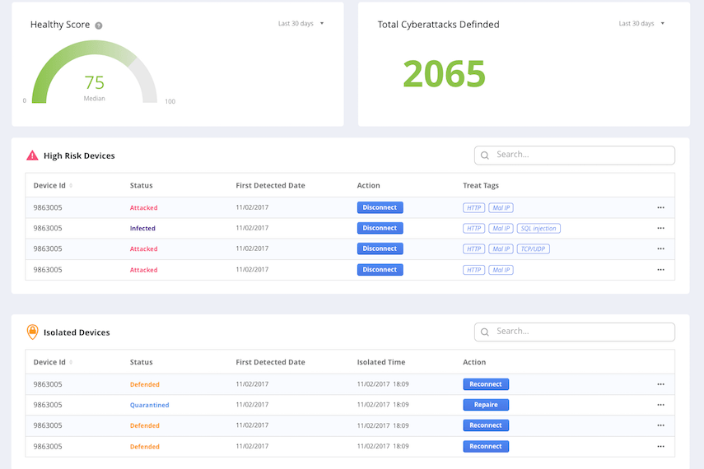The image size is (704, 469).
Task: Click the search icon in High Risk Devices
Action: (x=485, y=156)
